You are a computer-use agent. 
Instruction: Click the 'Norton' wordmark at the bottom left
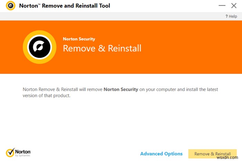pos(24,152)
